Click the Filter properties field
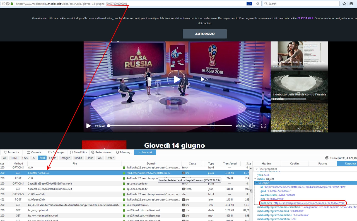This screenshot has width=357, height=221. pos(305,169)
